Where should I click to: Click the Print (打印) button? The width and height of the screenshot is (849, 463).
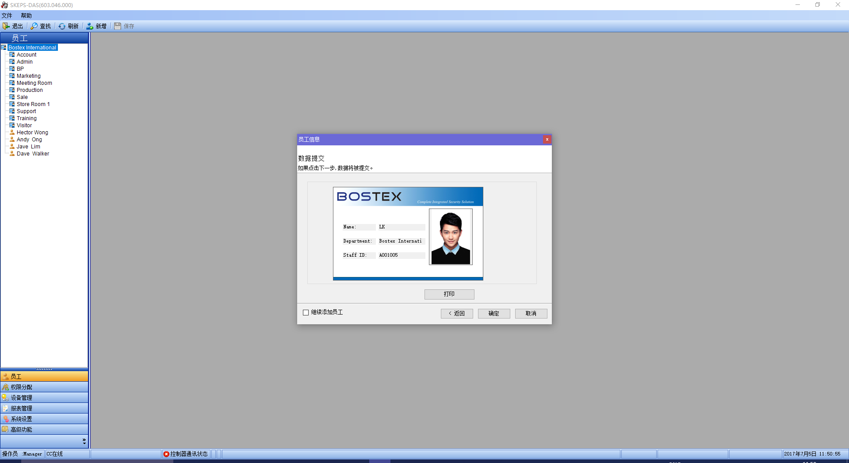[449, 294]
